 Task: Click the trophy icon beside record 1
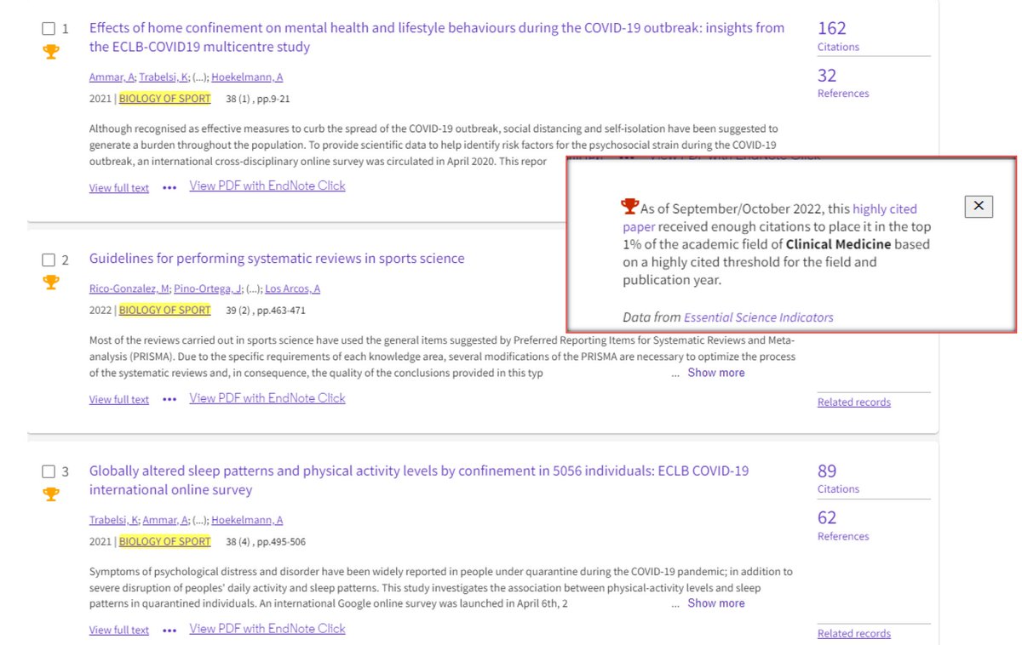(x=50, y=52)
